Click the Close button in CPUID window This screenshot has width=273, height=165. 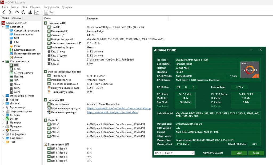pyautogui.click(x=256, y=153)
